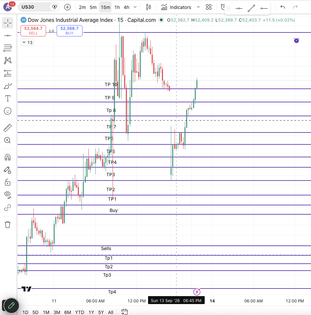Screen dimensions: 311x315
Task: Show All date range
Action: (111, 312)
